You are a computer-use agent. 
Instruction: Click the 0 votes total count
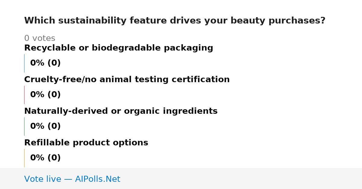(40, 39)
